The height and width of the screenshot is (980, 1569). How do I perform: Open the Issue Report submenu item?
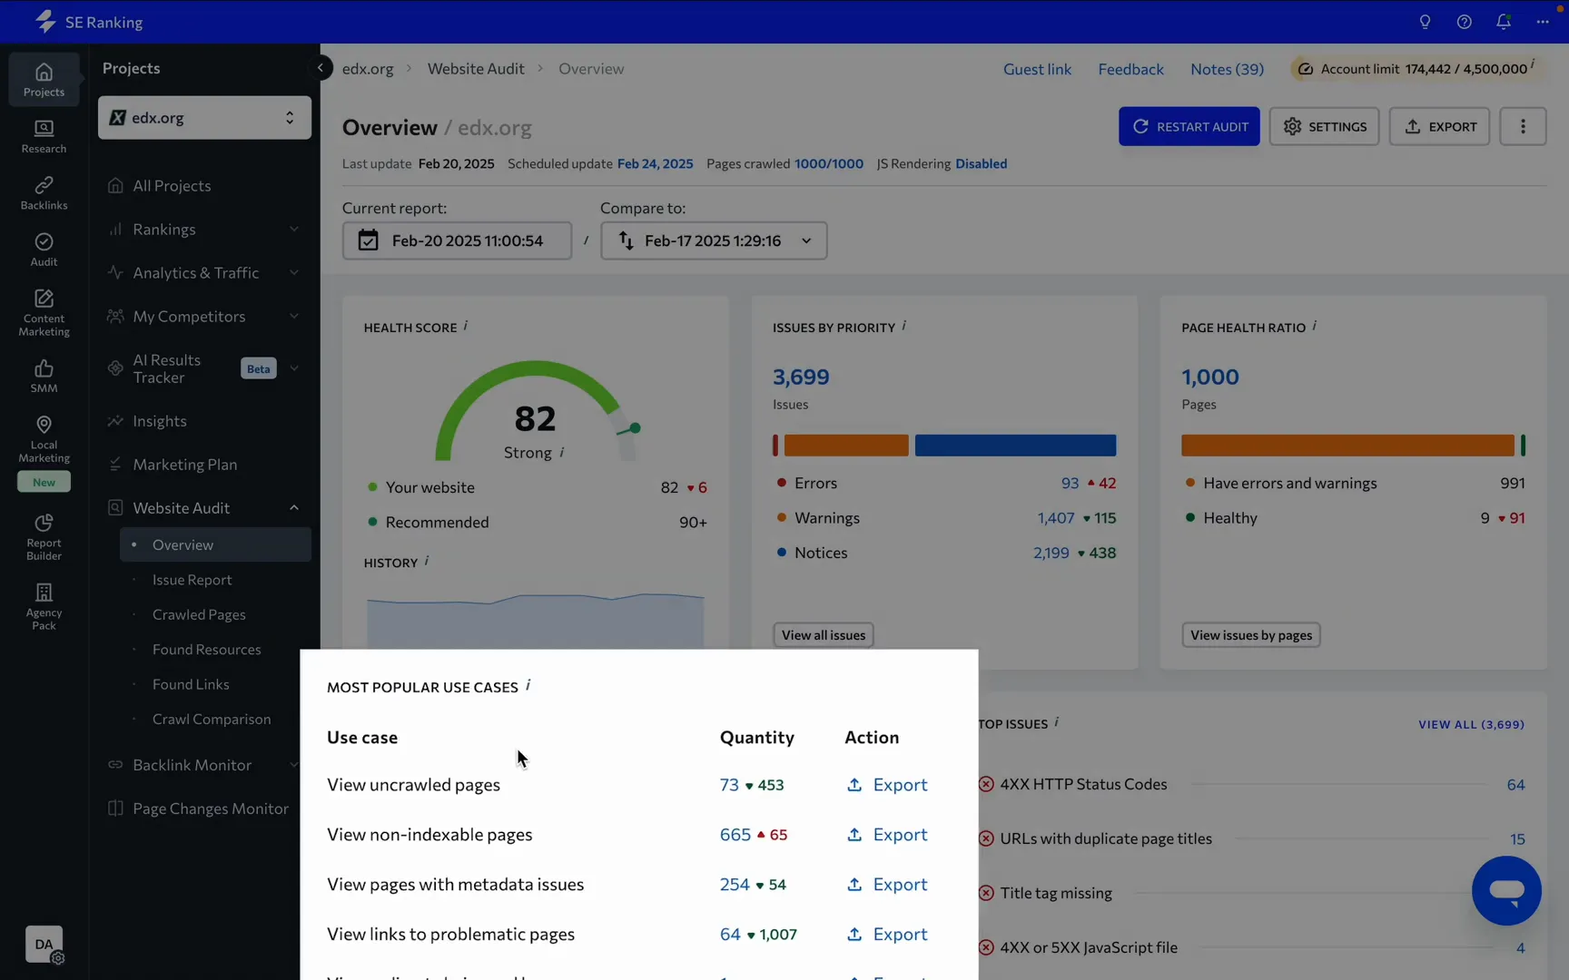pos(192,580)
